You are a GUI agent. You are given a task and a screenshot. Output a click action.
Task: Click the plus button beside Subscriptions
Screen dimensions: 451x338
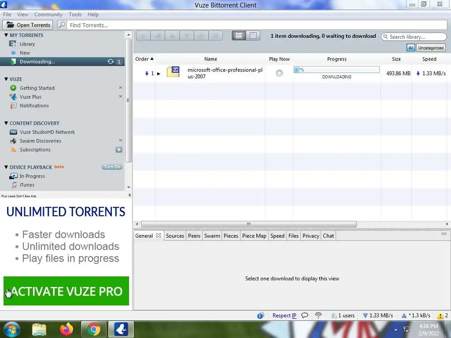(119, 150)
